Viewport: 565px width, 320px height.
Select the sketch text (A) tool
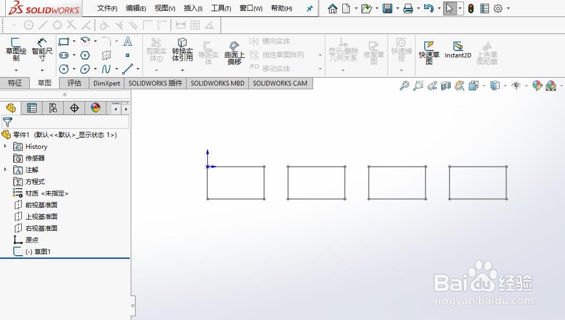128,41
